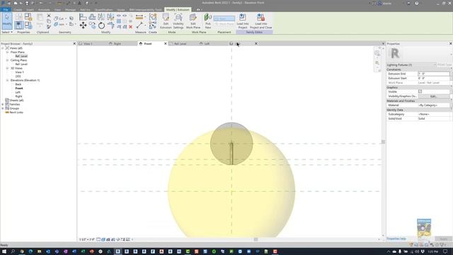The width and height of the screenshot is (453, 255).
Task: Click the Pick New work plane icon
Action: [207, 21]
